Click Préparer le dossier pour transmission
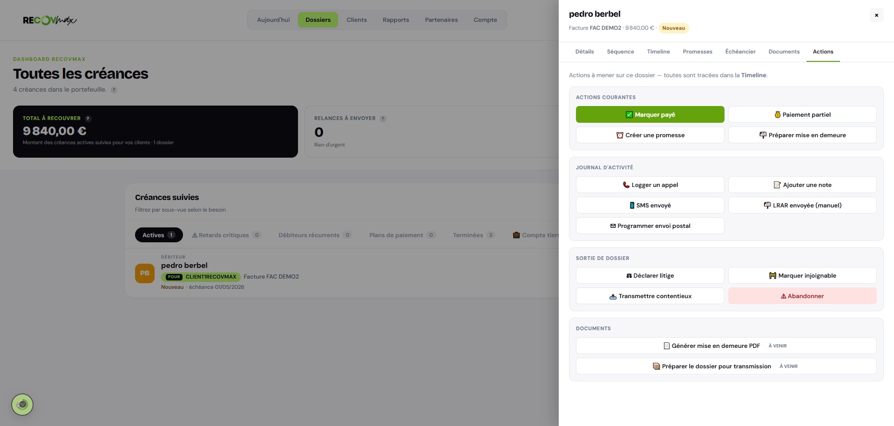Screen dimensions: 894x426 726,366
